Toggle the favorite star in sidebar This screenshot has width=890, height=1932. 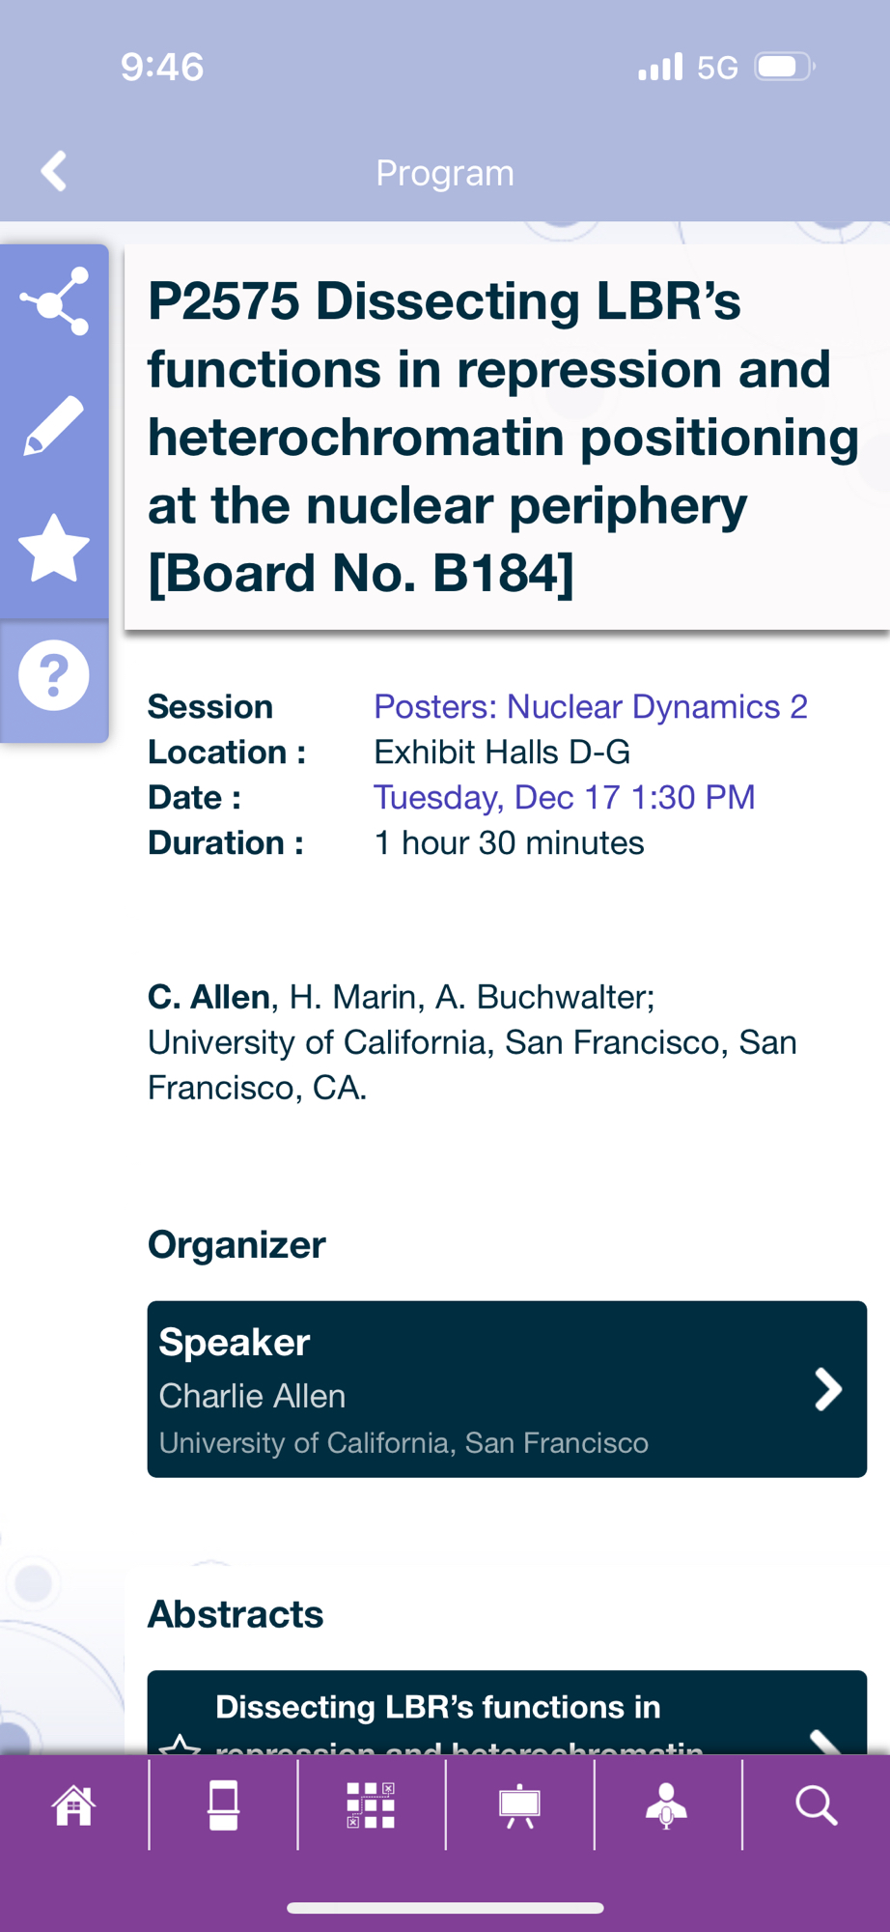[x=54, y=549]
